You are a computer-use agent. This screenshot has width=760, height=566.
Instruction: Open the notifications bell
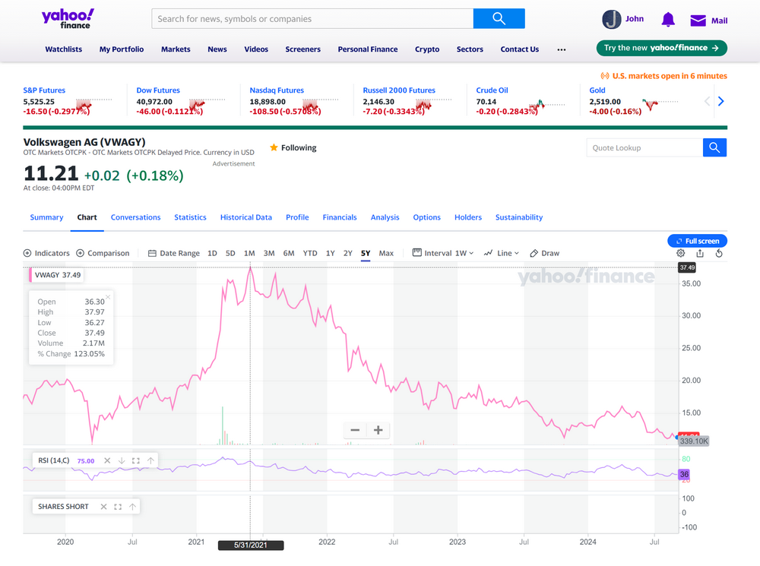pos(668,20)
